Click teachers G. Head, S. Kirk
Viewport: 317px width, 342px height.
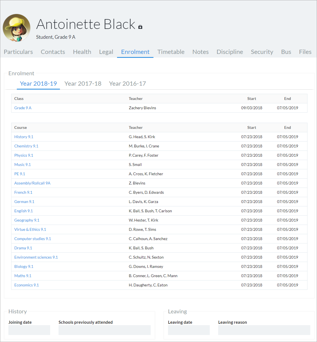pyautogui.click(x=142, y=137)
